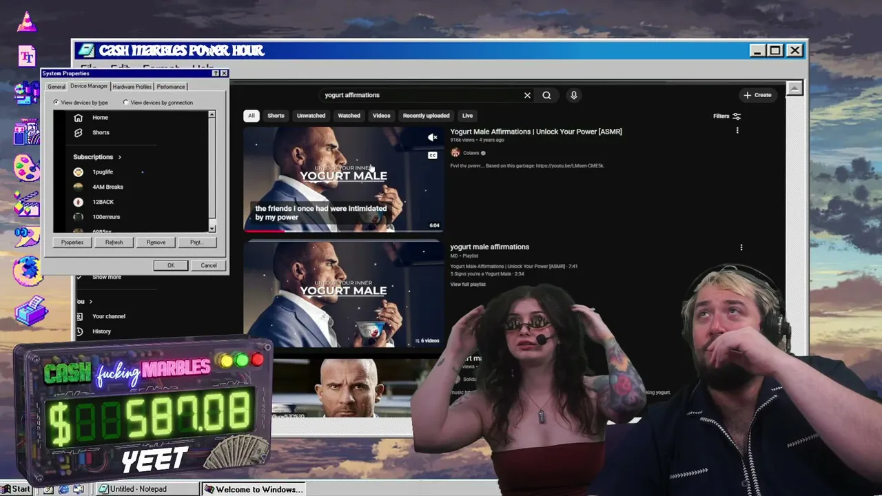The width and height of the screenshot is (882, 496).
Task: Open Your channel in the sidebar
Action: [109, 316]
